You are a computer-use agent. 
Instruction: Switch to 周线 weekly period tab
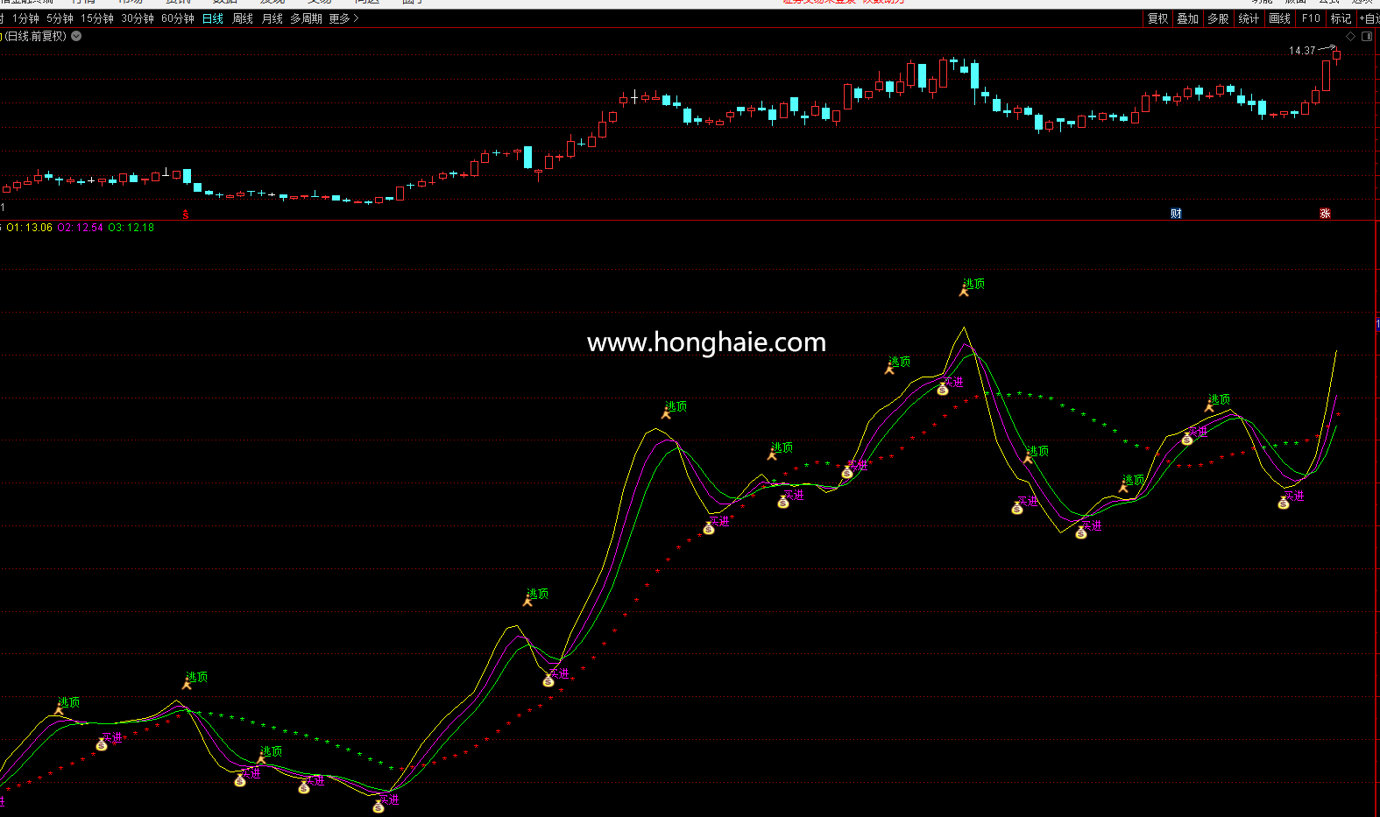click(243, 18)
